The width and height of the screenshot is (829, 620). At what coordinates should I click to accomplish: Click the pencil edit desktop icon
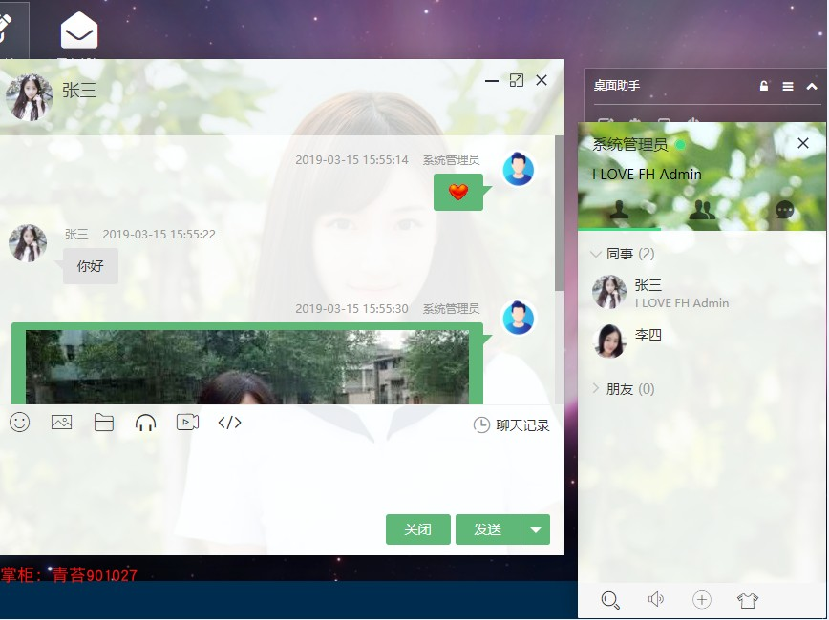5,29
